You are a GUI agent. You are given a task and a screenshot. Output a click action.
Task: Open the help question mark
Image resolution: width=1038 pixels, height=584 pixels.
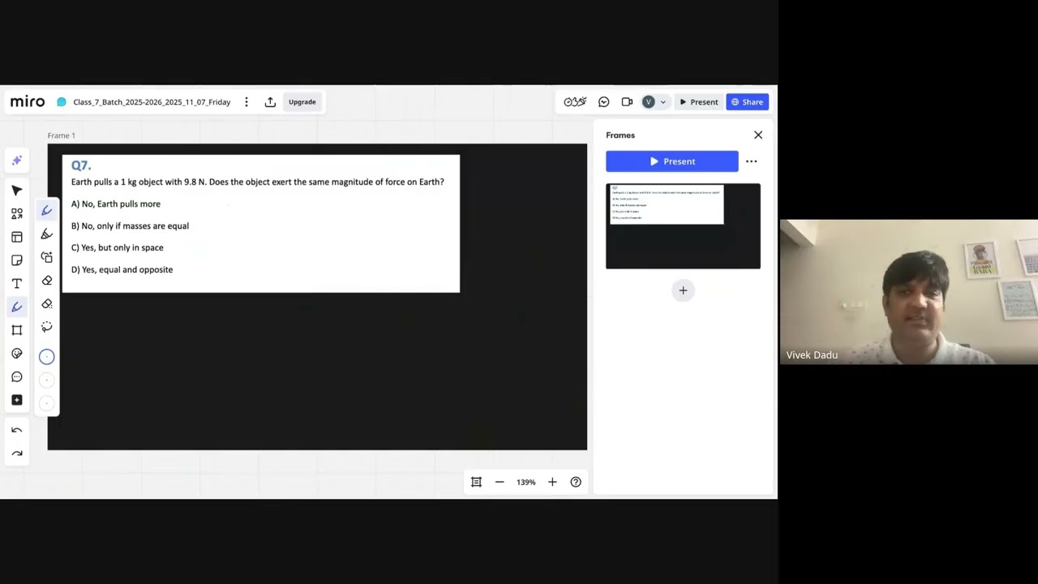[x=576, y=483]
